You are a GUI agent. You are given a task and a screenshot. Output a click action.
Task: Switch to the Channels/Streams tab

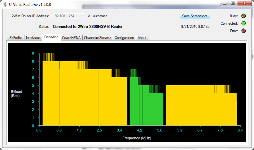point(98,37)
